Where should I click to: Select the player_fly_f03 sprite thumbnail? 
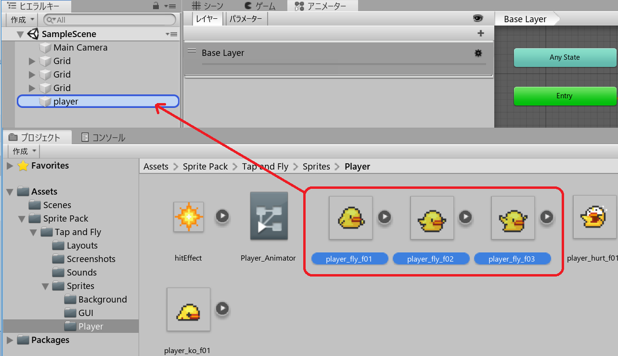(513, 217)
